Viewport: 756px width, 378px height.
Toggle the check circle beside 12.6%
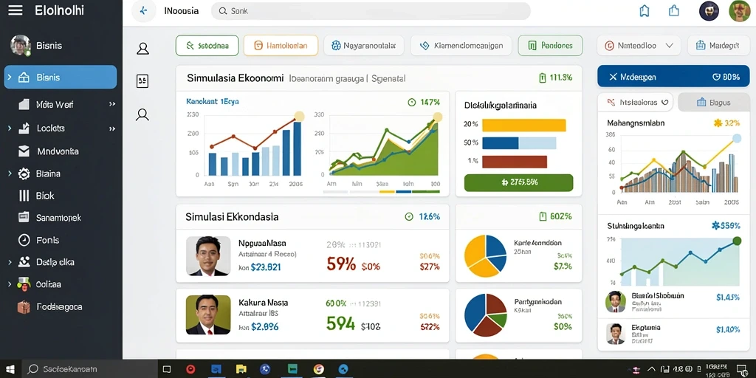pos(409,217)
